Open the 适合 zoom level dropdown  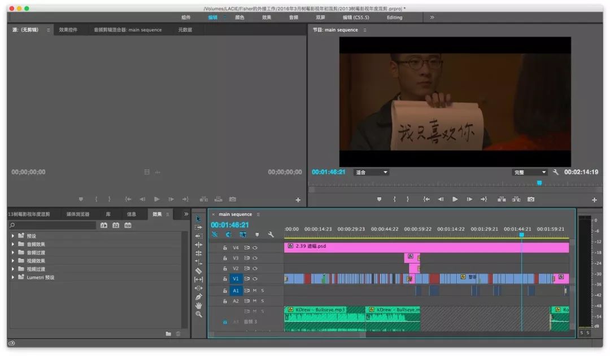tap(371, 172)
